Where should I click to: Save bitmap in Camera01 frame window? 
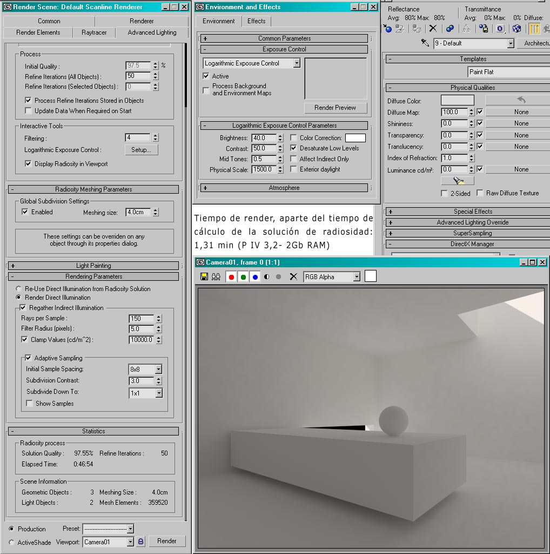coord(204,276)
